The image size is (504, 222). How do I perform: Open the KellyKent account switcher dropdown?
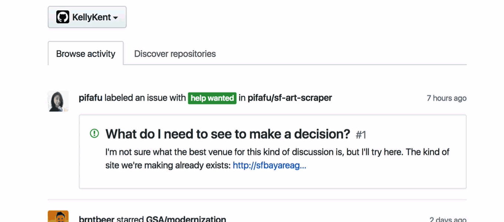tap(87, 17)
